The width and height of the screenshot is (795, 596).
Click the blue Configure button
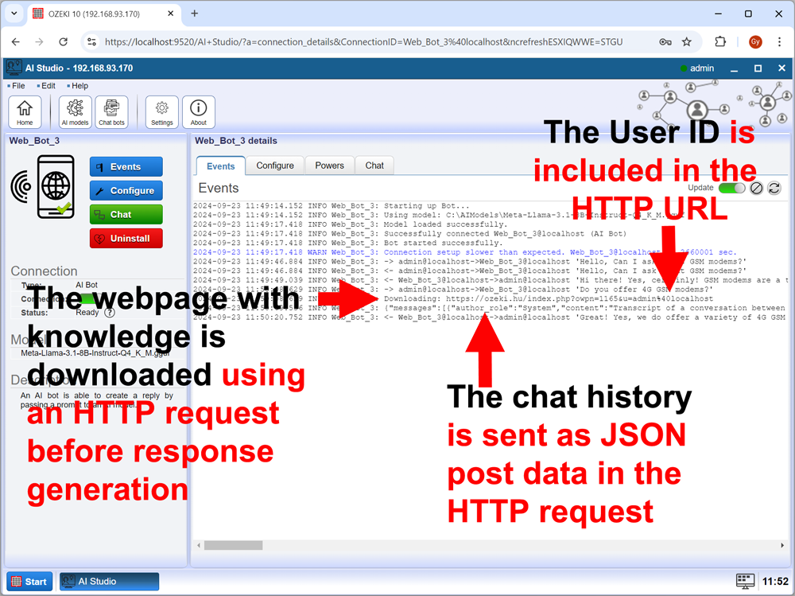(126, 190)
